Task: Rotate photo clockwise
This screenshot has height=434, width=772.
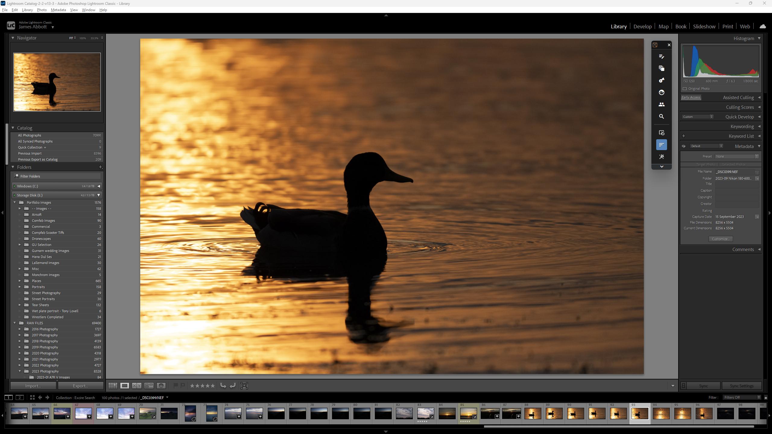Action: click(x=233, y=386)
